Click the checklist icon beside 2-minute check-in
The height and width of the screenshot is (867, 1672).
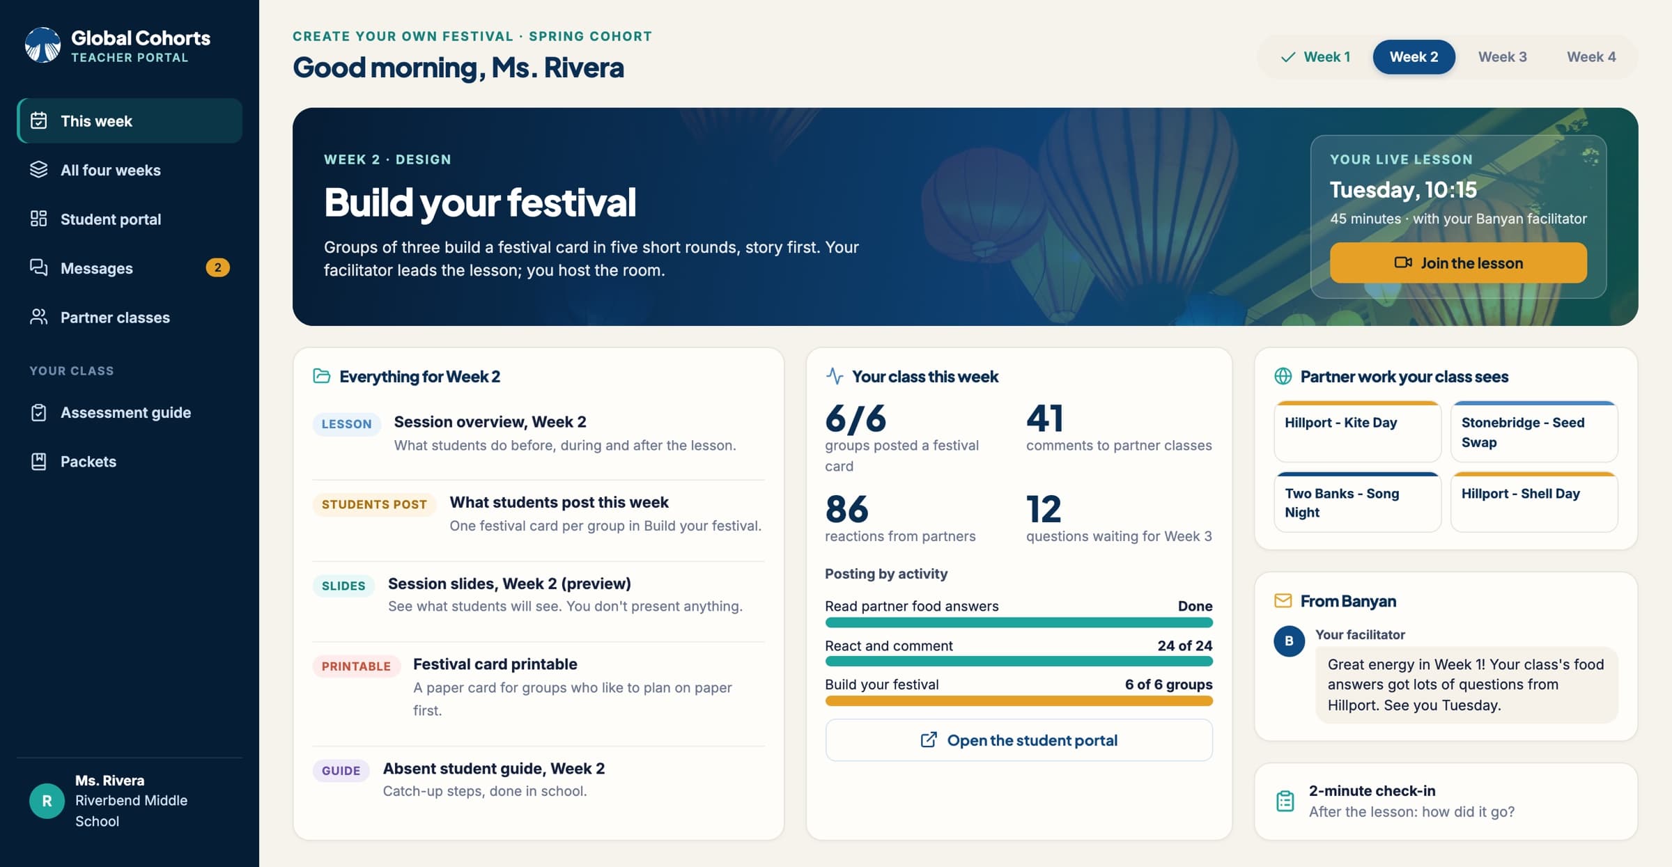pos(1285,801)
